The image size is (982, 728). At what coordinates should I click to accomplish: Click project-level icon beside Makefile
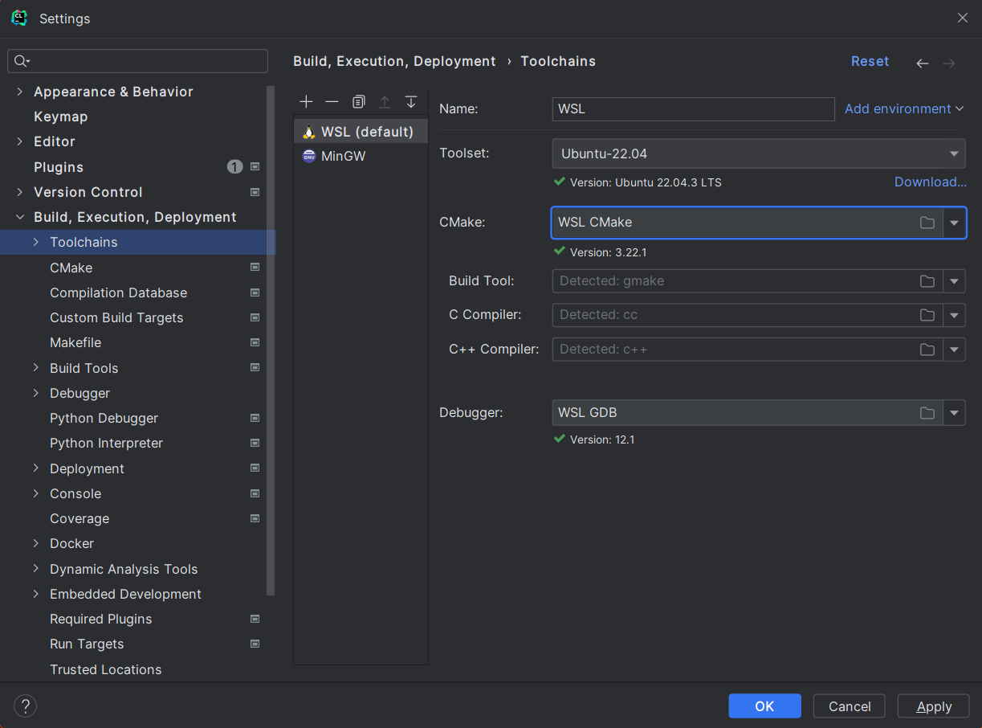(x=255, y=342)
